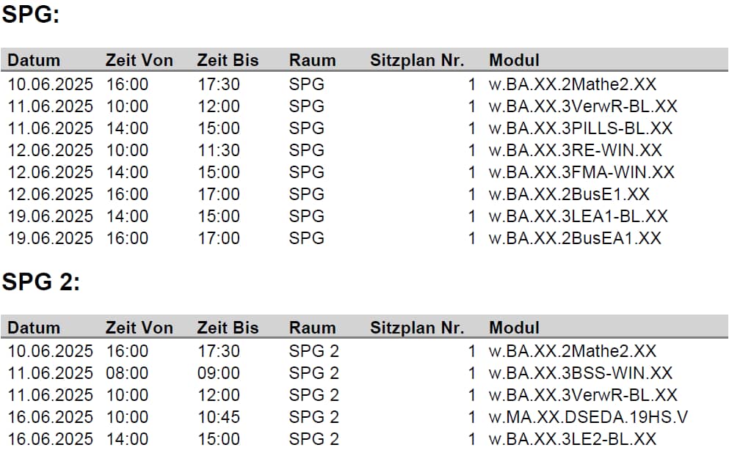Select the Zeit Von header in SPG table
The width and height of the screenshot is (729, 453).
point(139,60)
